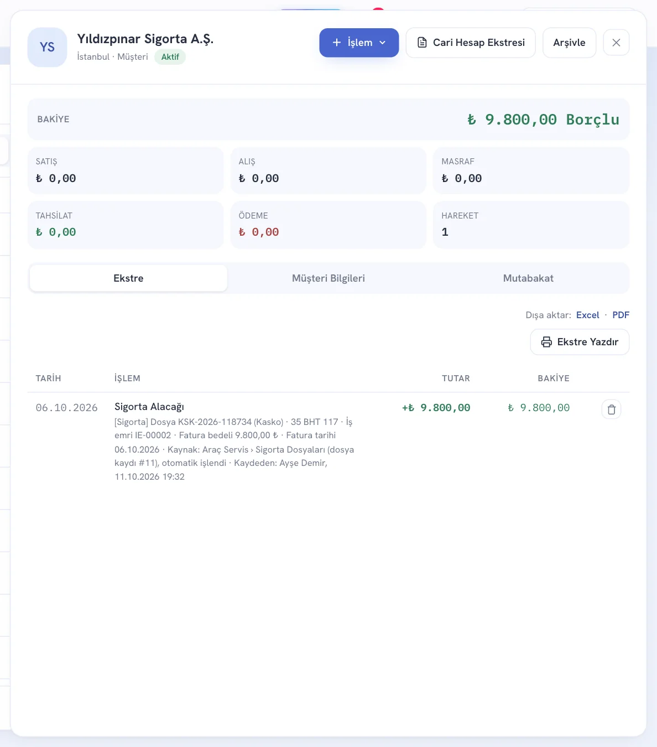Image resolution: width=657 pixels, height=747 pixels.
Task: Click the TAHSİLAT summary card
Action: [x=126, y=225]
